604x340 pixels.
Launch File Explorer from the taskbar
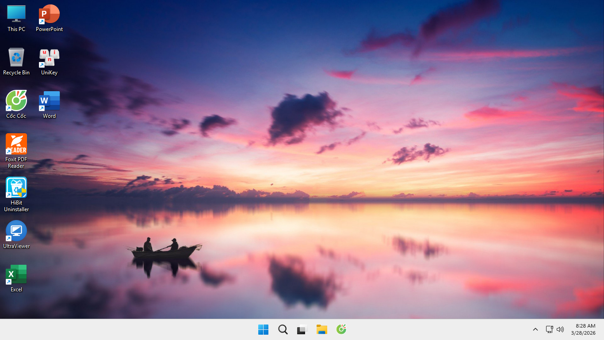(321, 329)
